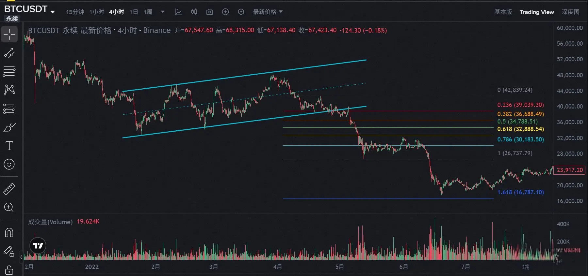Click the 16,000.00 price axis label

pos(570,201)
